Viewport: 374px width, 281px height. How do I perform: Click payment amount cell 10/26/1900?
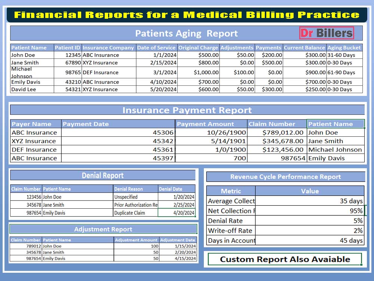tap(211, 132)
